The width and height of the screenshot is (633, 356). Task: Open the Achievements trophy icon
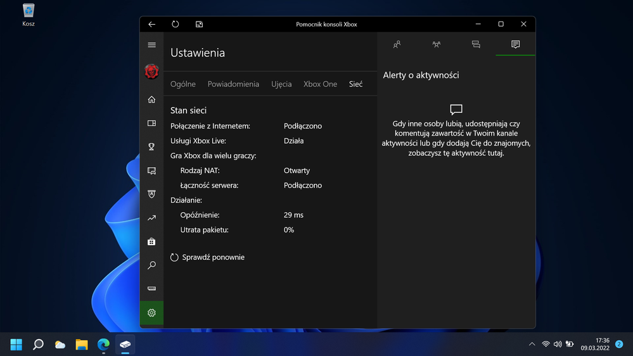point(151,147)
